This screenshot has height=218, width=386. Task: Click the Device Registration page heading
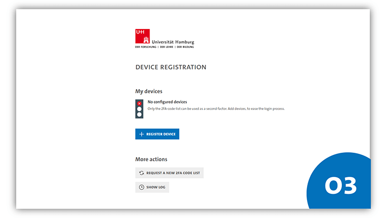click(171, 67)
